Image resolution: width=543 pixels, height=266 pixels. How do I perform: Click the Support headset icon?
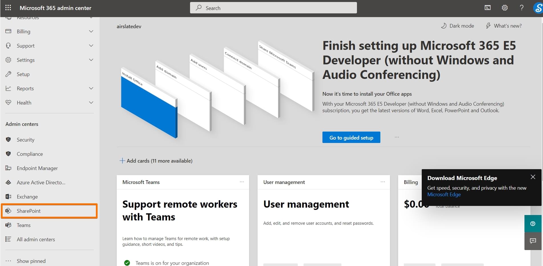point(8,46)
